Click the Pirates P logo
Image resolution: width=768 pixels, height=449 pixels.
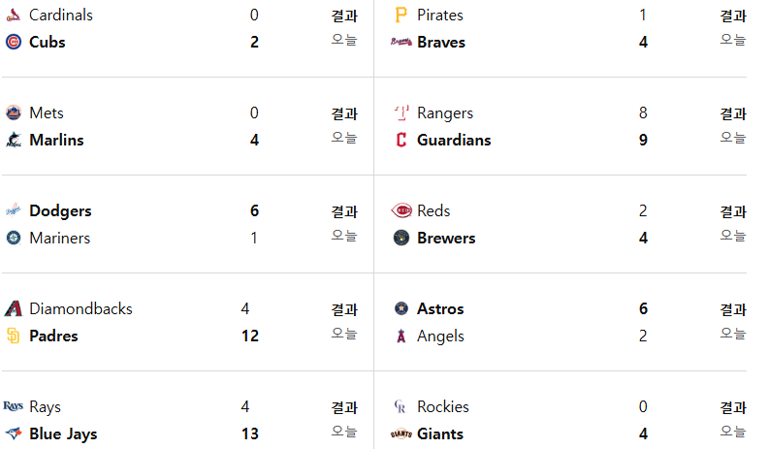pyautogui.click(x=401, y=16)
